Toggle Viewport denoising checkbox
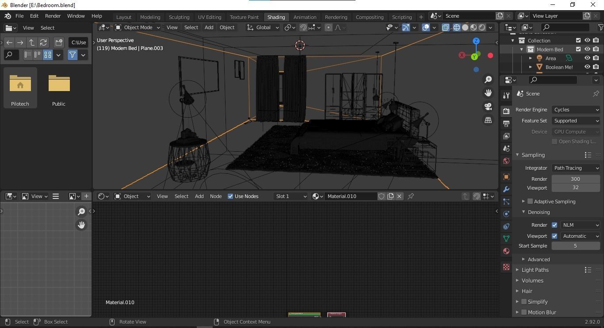This screenshot has width=604, height=328. [x=554, y=236]
